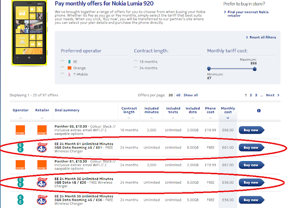
Task: Show 40 offers per page
Action: pyautogui.click(x=178, y=95)
